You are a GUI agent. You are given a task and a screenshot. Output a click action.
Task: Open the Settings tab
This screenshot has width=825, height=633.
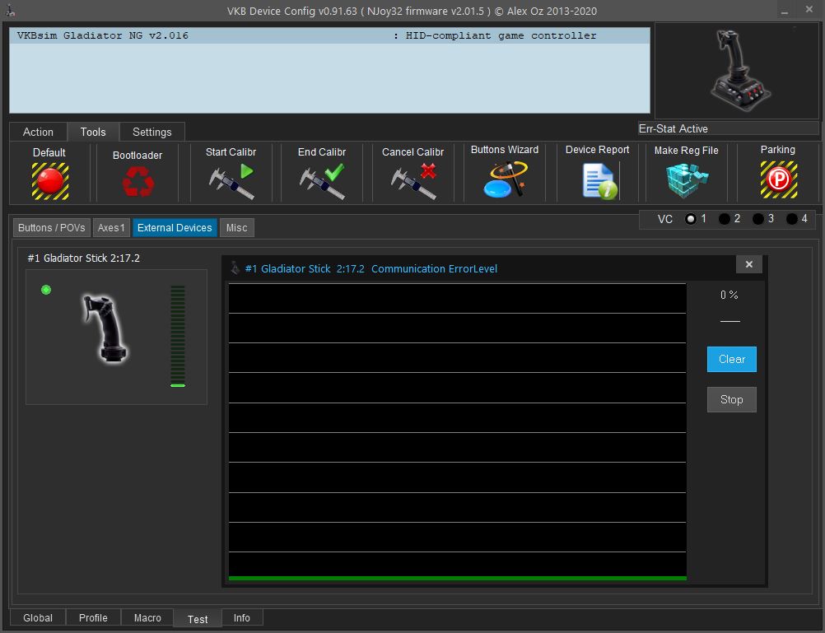tap(152, 132)
